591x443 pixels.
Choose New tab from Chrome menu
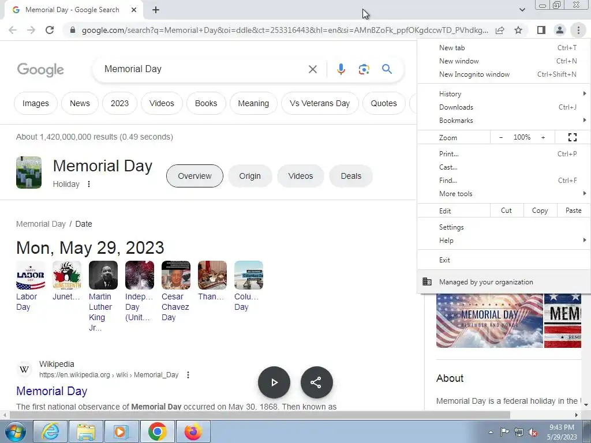504,48
